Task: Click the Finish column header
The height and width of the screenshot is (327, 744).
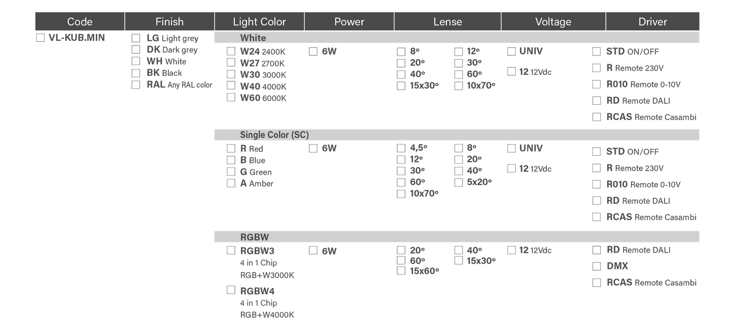Action: coord(169,22)
